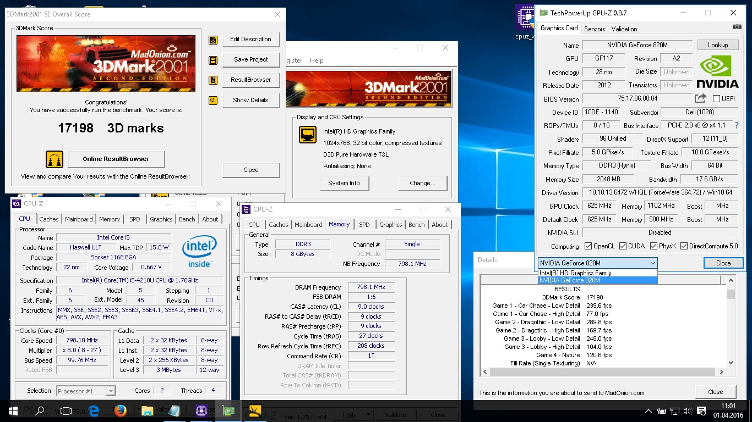Toggle the UEFI checkbox in GPU-Z
This screenshot has height=422, width=752.
716,99
